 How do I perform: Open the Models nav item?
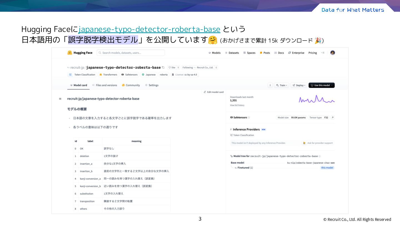coord(214,53)
